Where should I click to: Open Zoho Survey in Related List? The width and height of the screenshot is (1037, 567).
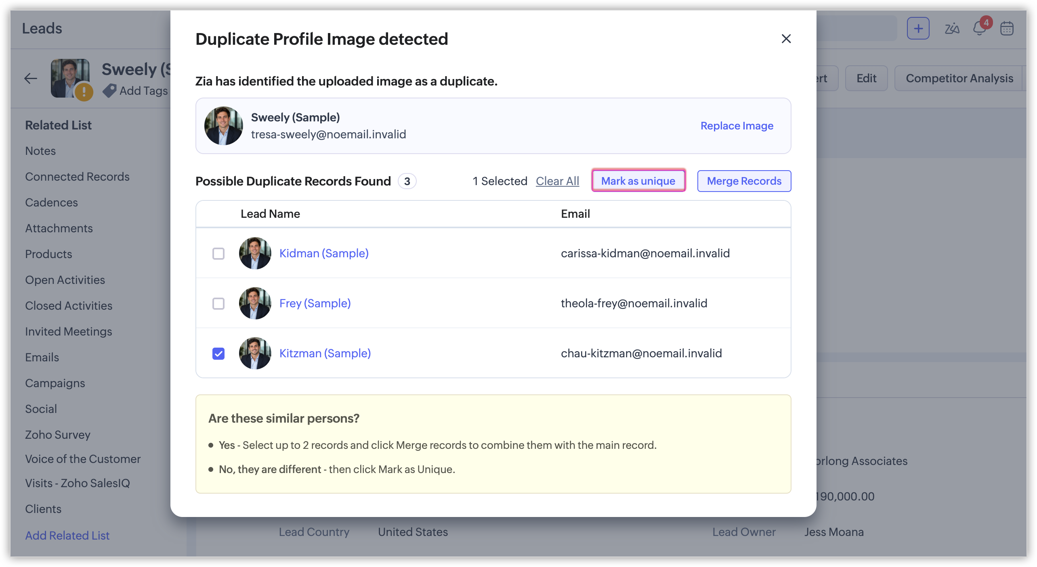tap(58, 435)
